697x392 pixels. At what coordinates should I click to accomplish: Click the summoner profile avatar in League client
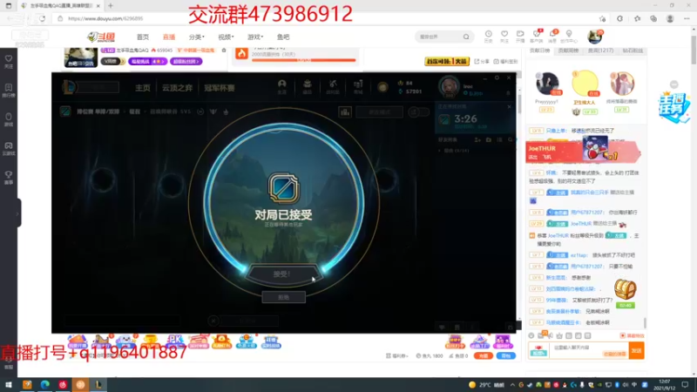coord(449,86)
